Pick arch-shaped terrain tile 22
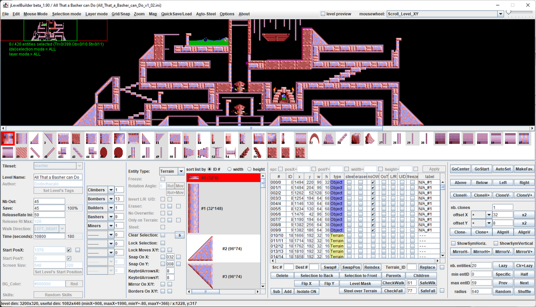Viewport: 536px width, 307px height. tap(315, 139)
